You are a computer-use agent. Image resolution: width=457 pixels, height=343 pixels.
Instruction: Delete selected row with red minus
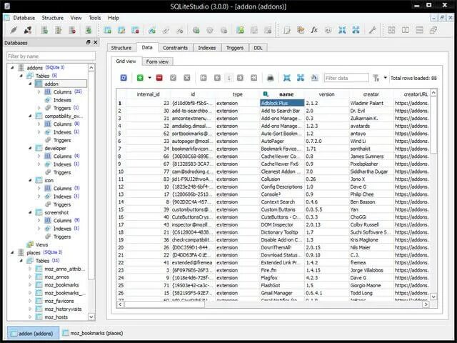[x=159, y=78]
